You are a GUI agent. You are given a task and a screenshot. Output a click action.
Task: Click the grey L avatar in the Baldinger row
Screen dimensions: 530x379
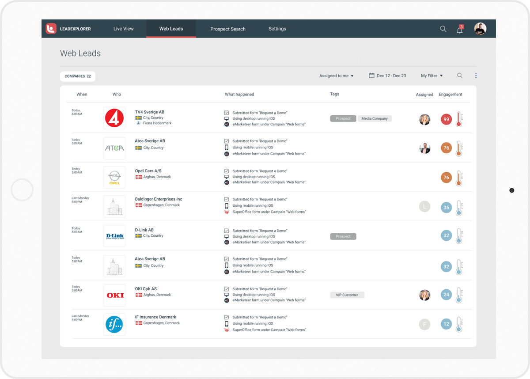pos(424,207)
